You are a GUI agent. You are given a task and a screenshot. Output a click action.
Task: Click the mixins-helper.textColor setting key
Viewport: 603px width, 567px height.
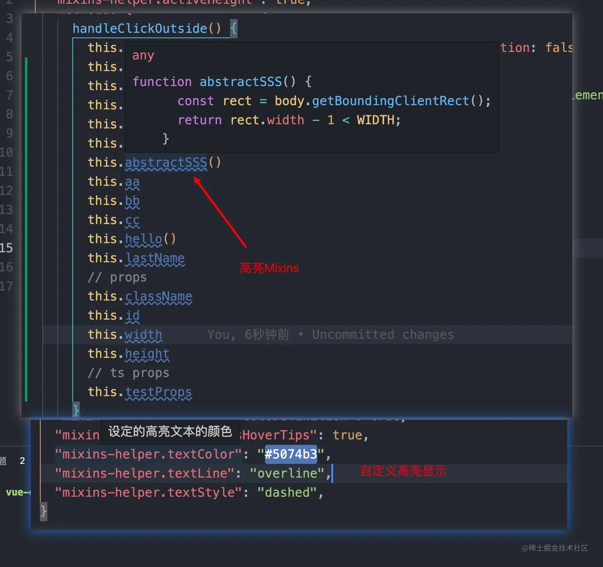pos(148,454)
